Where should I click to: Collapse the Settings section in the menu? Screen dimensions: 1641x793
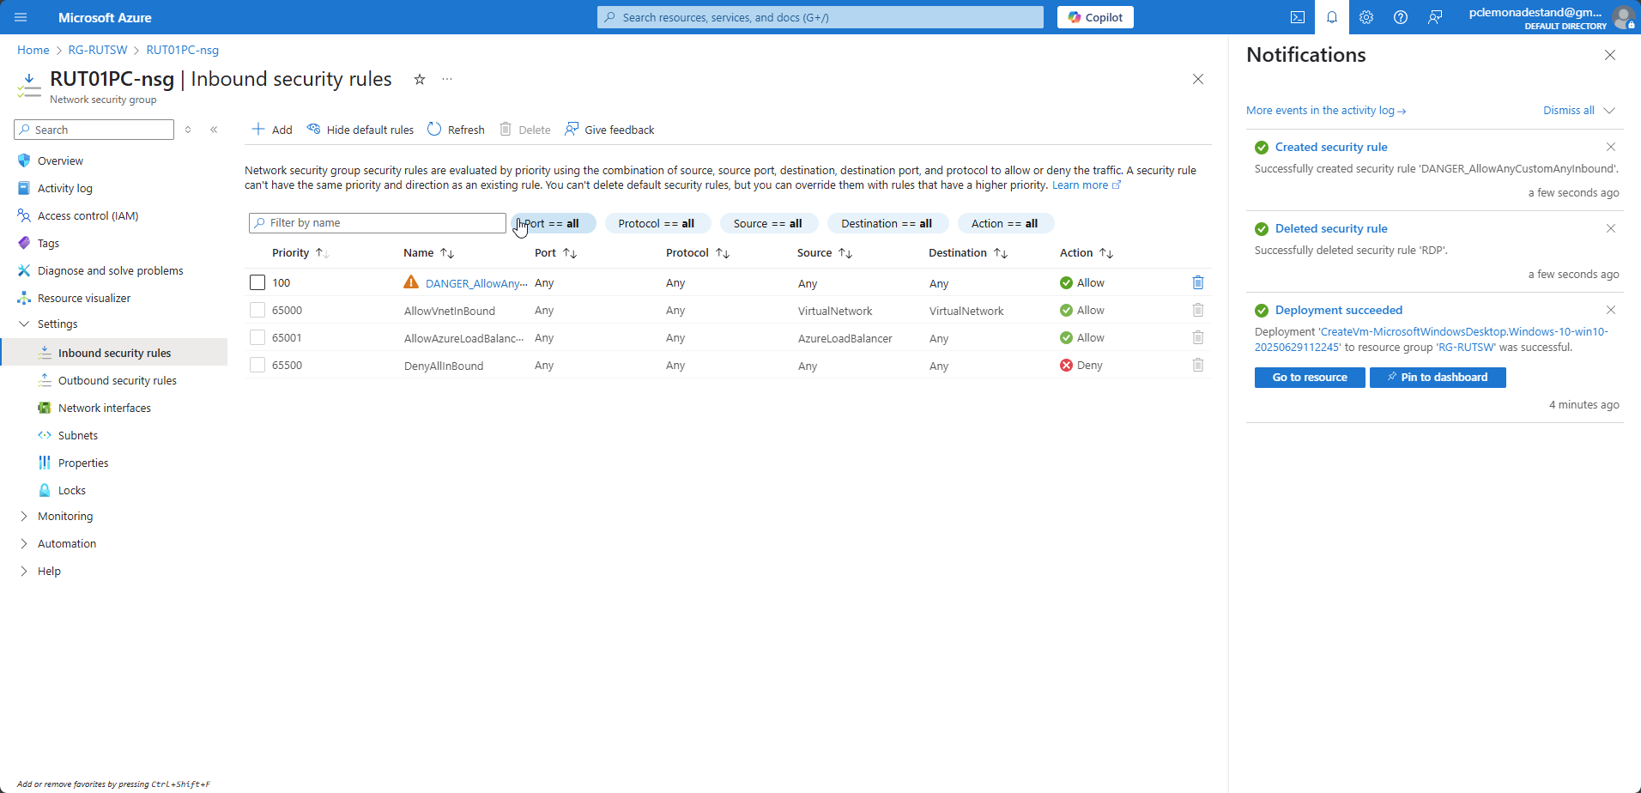24,324
